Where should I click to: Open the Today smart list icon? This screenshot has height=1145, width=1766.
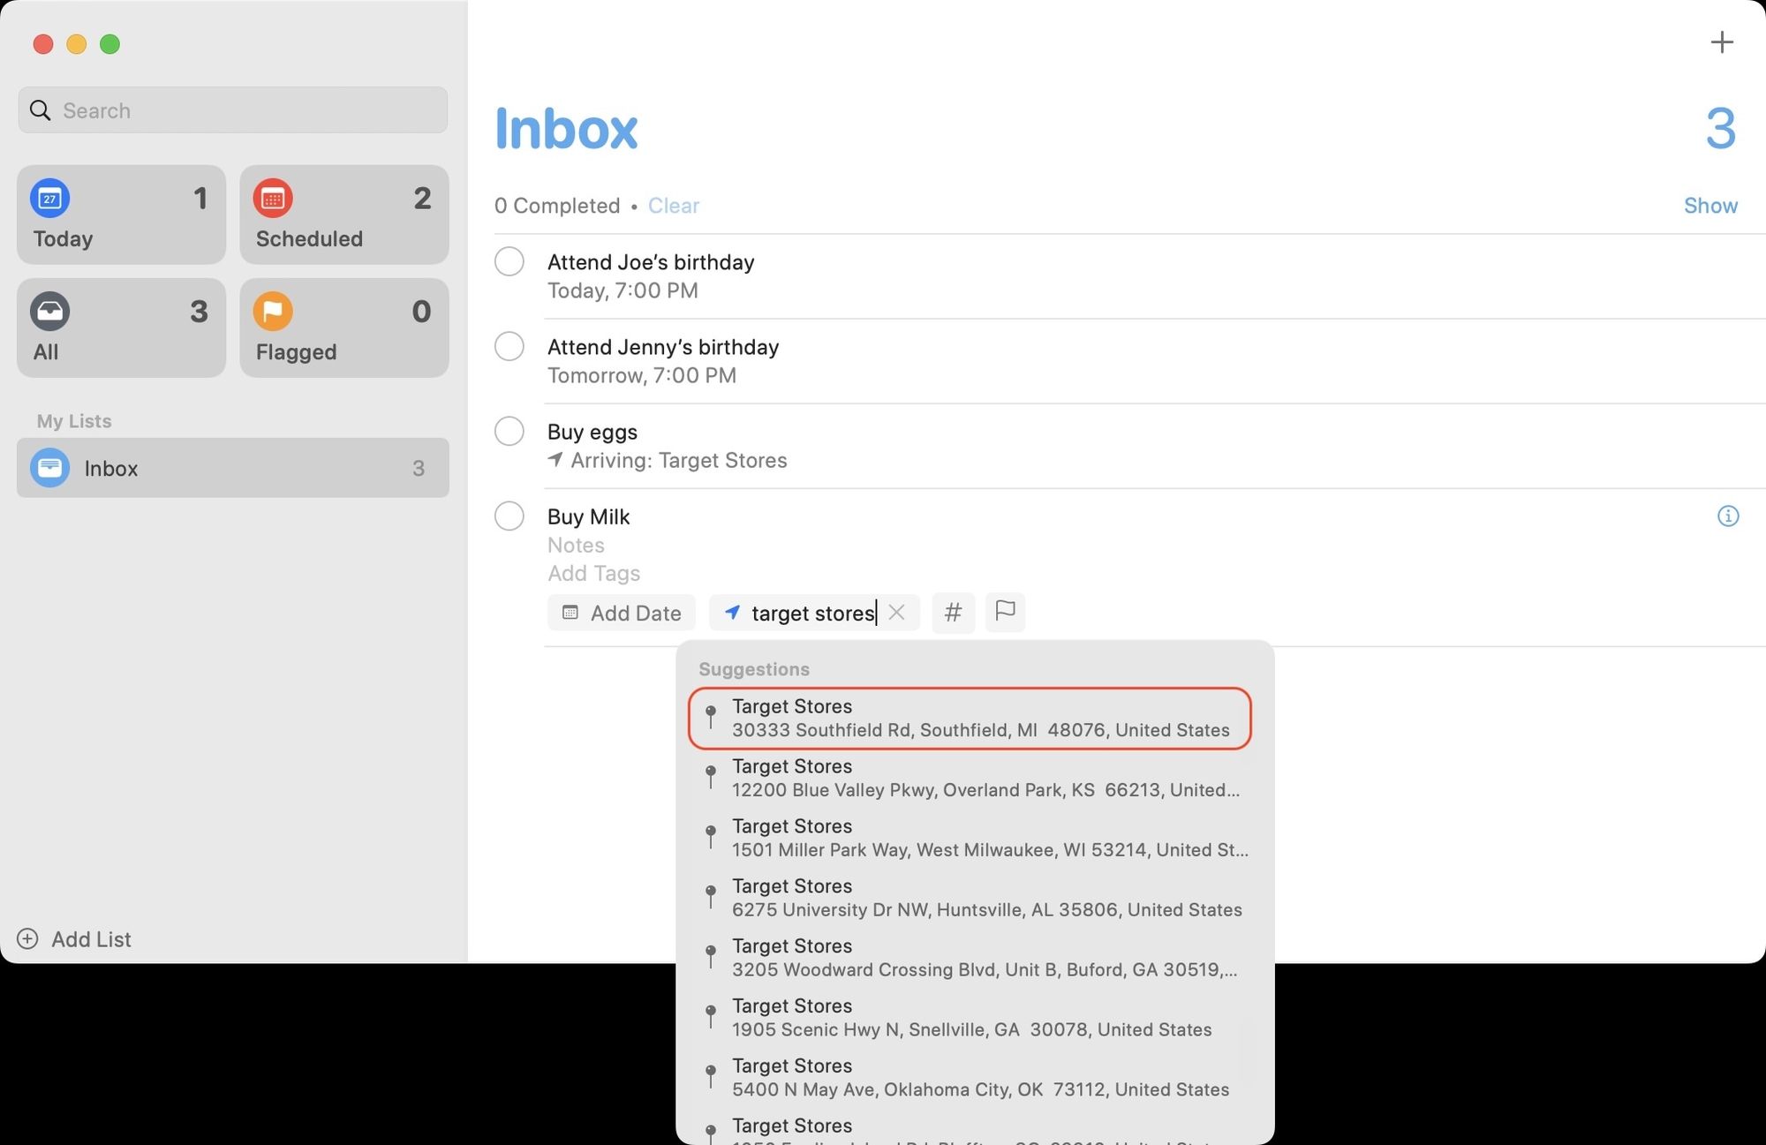[50, 199]
